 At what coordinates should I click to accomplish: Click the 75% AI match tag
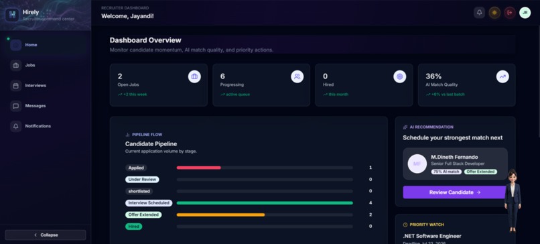(x=446, y=172)
